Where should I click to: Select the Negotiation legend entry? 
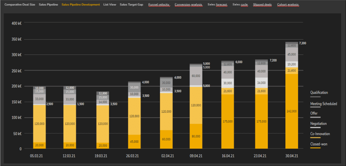(318, 123)
